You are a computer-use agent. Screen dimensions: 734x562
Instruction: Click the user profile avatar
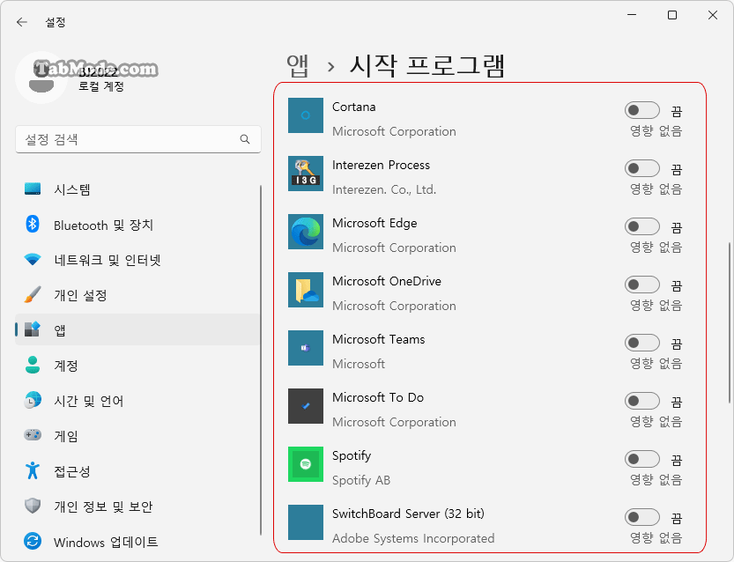41,78
